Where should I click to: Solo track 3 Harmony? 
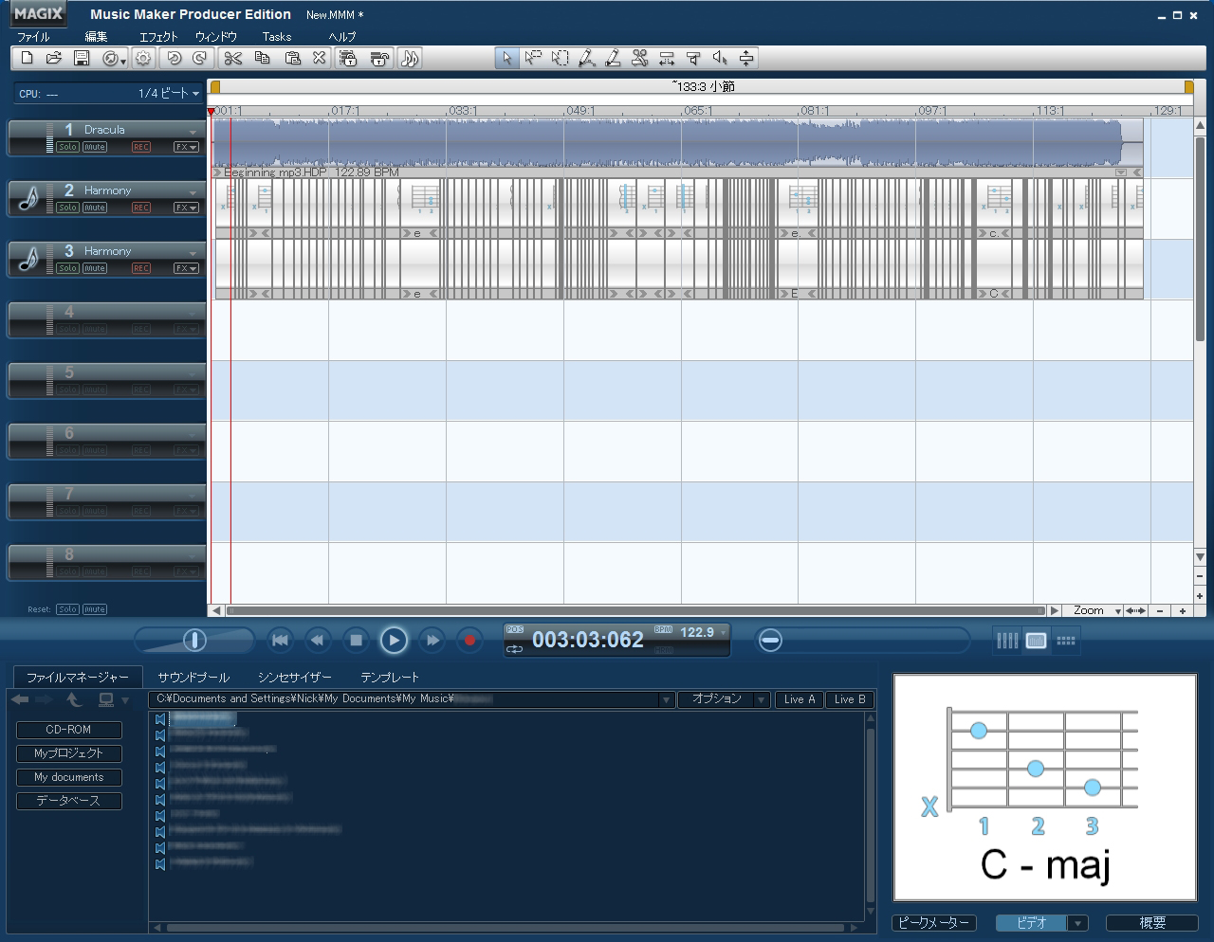tap(67, 268)
